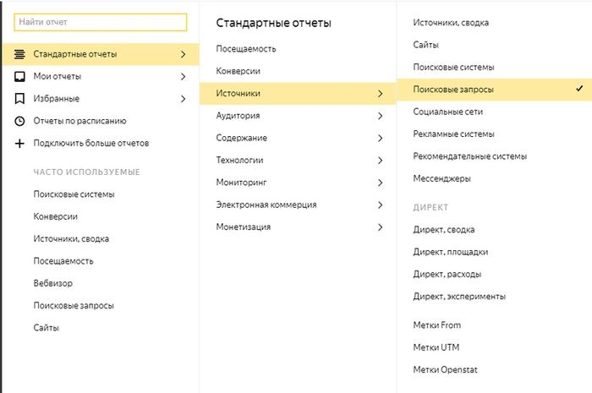
Task: Expand the Аудитория submenu arrow
Action: click(381, 116)
